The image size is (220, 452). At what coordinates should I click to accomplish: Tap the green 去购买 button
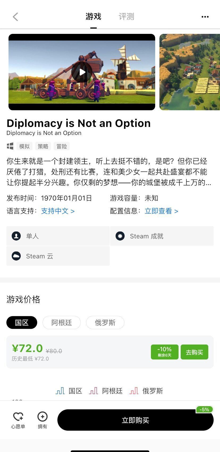[194, 352]
